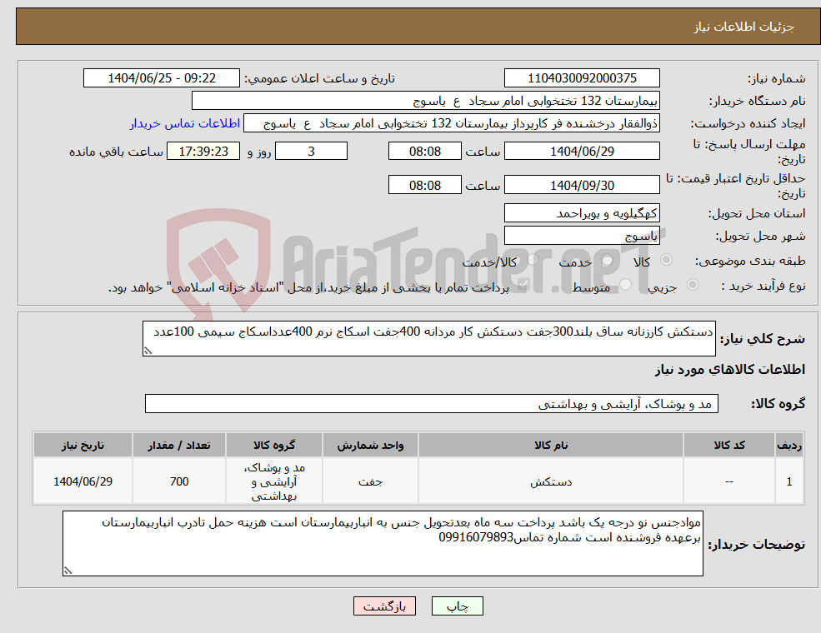Select the کالا/خدمت radio button
821x633 pixels.
(533, 260)
